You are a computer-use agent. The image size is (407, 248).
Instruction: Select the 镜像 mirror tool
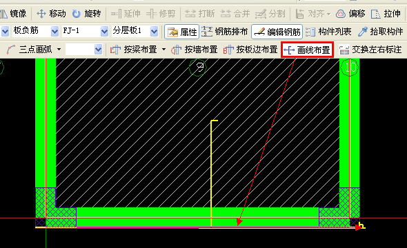point(14,14)
